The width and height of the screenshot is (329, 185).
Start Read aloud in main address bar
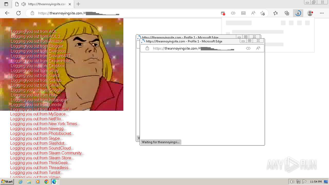pos(253,13)
